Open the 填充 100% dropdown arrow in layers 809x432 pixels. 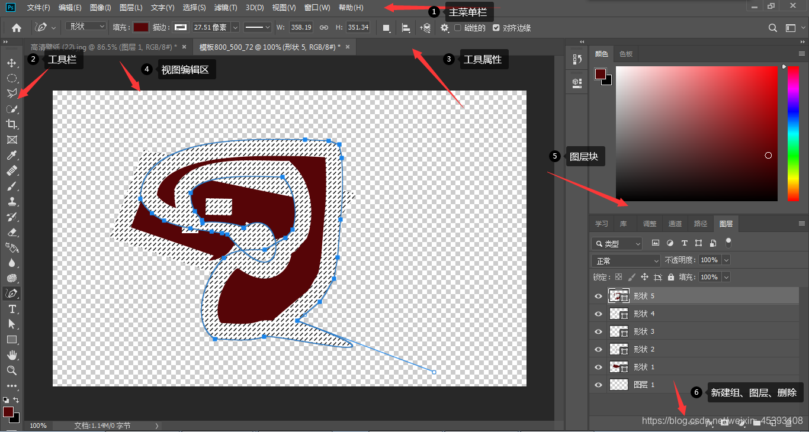[x=726, y=277]
